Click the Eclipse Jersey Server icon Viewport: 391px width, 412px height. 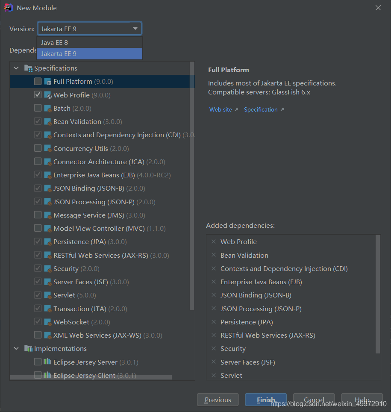[47, 362]
